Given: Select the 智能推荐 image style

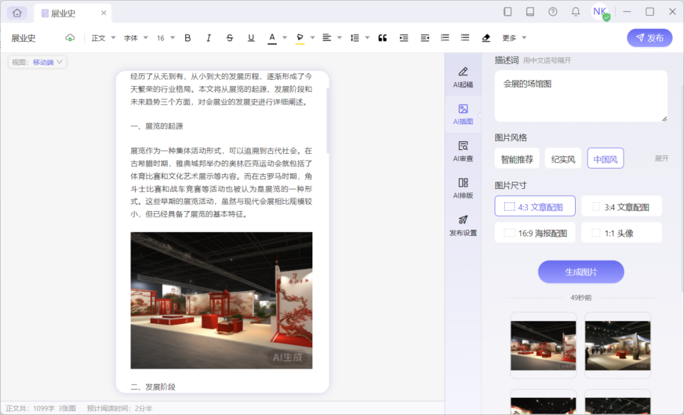Looking at the screenshot, I should [x=517, y=158].
